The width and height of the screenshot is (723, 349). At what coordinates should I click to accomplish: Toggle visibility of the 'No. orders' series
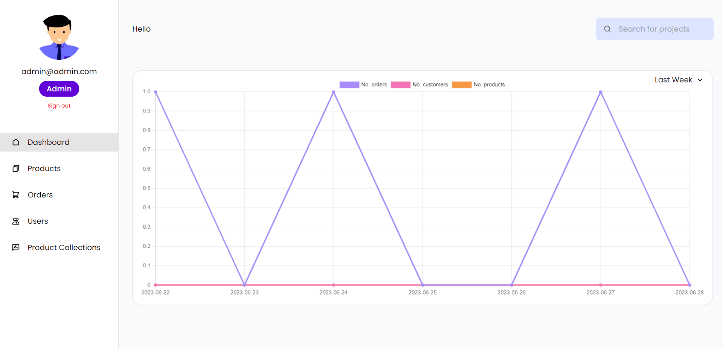[x=374, y=85]
